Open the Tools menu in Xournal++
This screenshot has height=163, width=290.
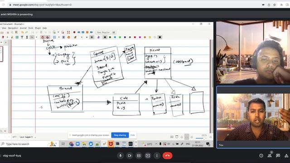tap(31, 28)
